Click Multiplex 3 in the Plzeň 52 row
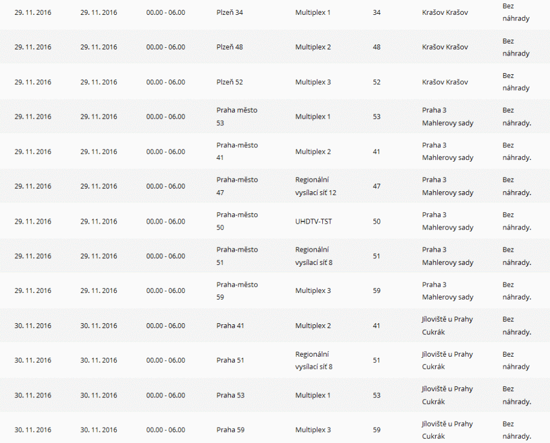This screenshot has width=550, height=443. (x=313, y=82)
